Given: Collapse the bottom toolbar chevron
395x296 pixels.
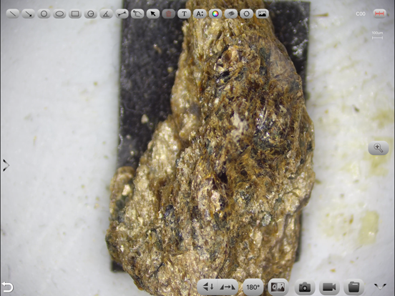Looking at the screenshot, I should pos(380,287).
